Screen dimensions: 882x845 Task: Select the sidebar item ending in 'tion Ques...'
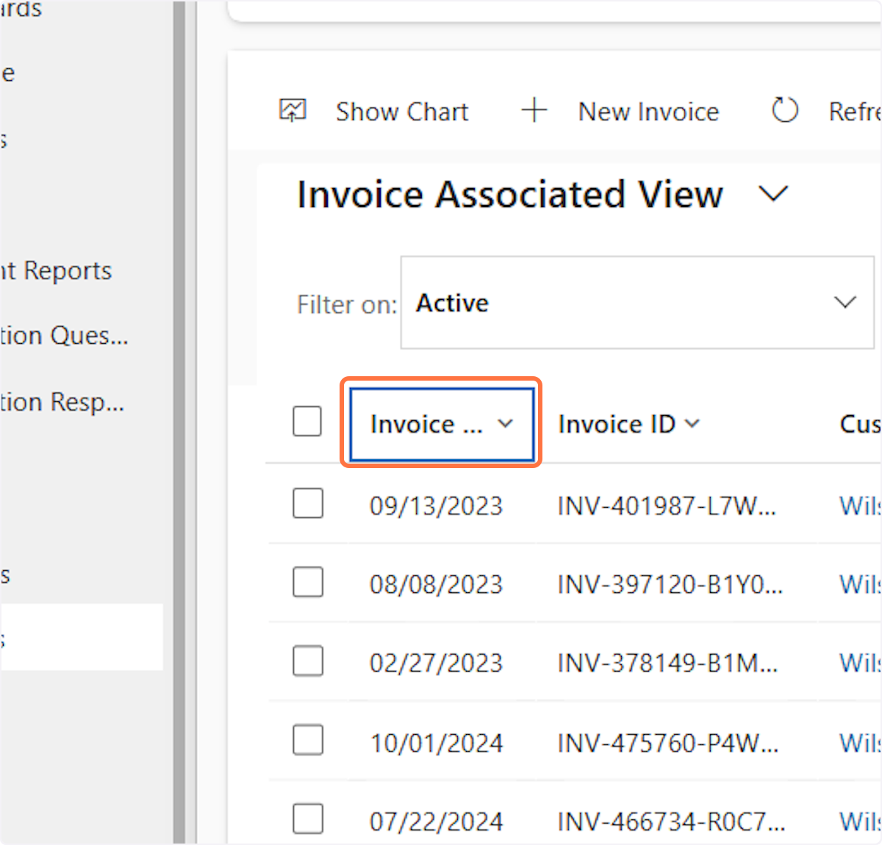[64, 336]
